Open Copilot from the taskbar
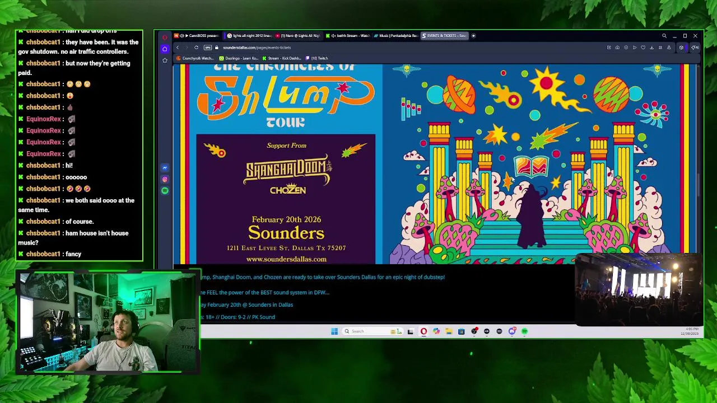The height and width of the screenshot is (403, 717). pos(436,331)
